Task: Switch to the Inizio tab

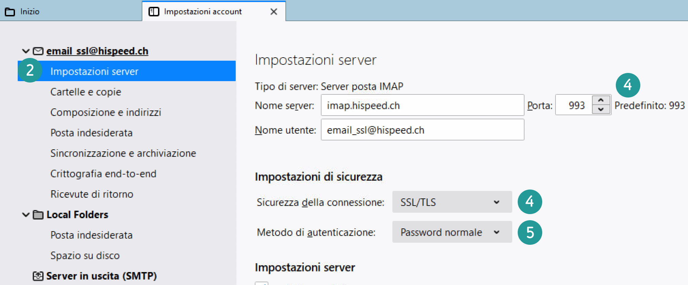Action: pyautogui.click(x=71, y=11)
